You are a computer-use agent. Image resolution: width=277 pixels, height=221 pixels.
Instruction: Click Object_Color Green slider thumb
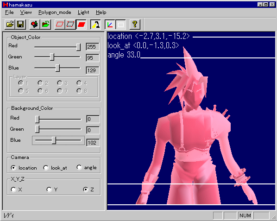(52, 57)
